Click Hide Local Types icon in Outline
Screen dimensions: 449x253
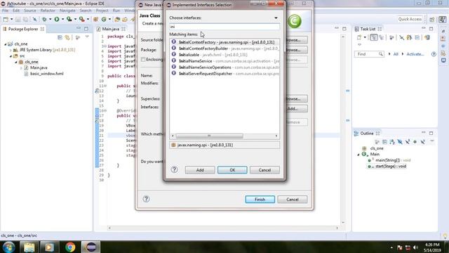422,142
